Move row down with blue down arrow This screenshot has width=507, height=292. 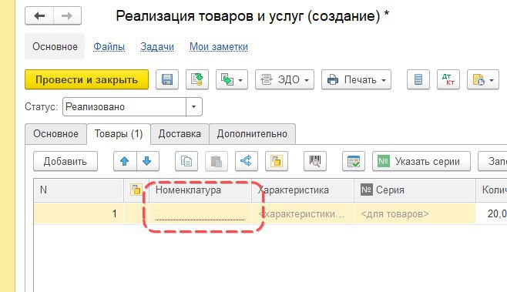tap(148, 161)
